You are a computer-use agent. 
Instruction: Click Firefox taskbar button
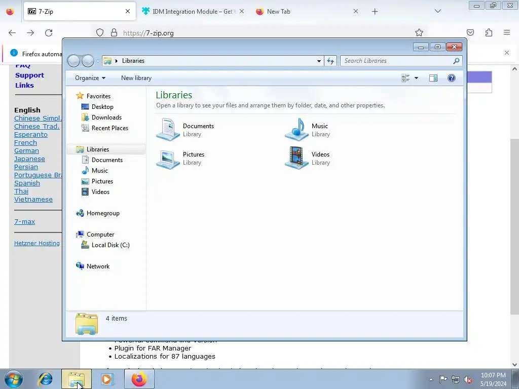coord(139,379)
